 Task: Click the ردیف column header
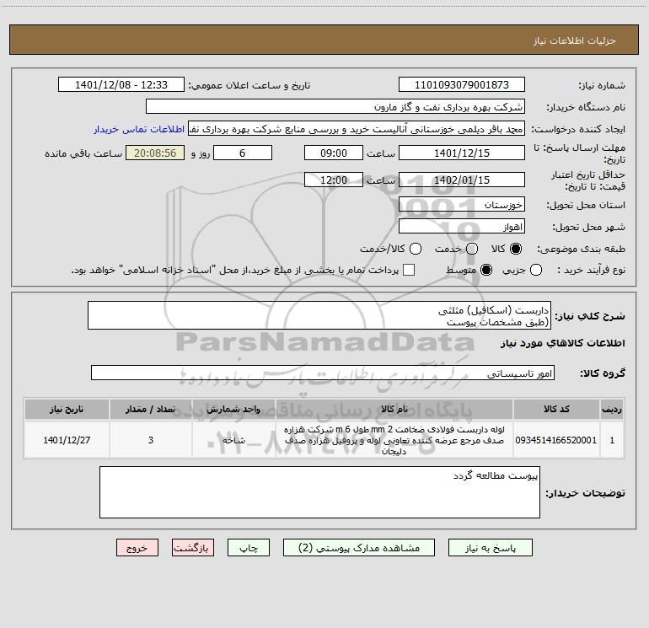click(612, 410)
